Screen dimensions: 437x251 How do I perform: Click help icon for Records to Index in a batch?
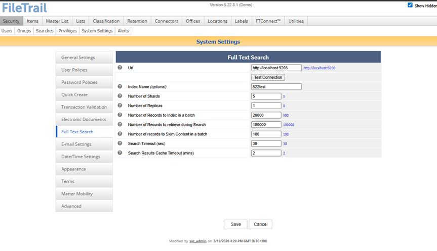pyautogui.click(x=120, y=115)
